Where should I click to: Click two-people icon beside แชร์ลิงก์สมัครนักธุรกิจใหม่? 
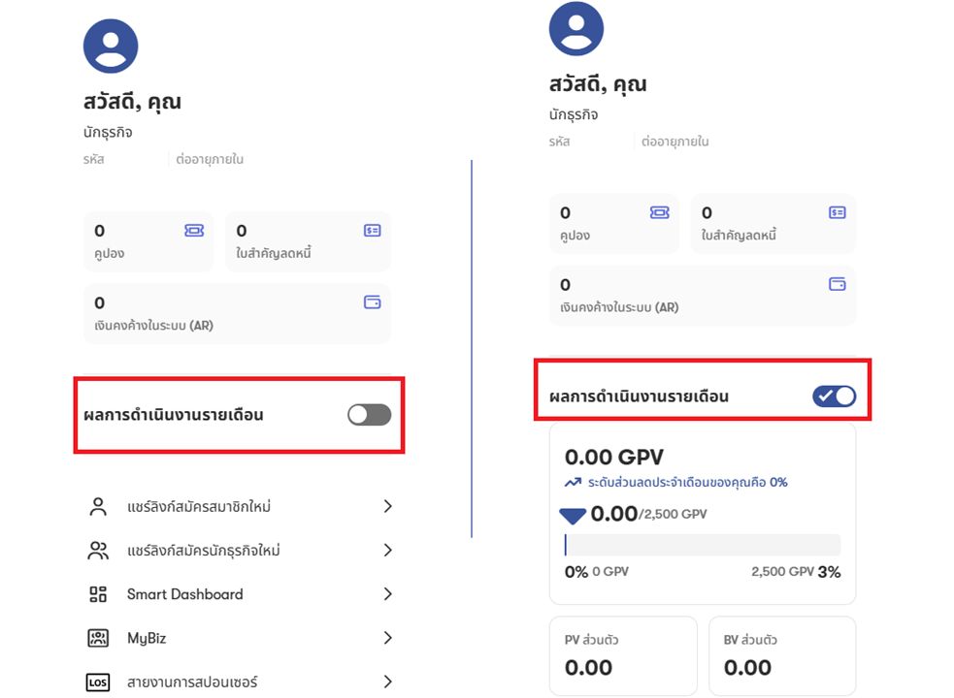(x=98, y=551)
